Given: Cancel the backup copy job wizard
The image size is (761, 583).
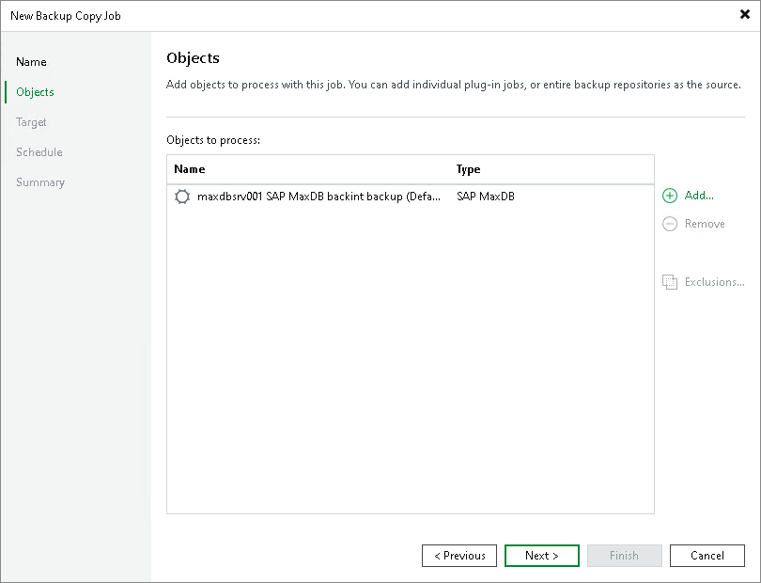Looking at the screenshot, I should pos(707,556).
